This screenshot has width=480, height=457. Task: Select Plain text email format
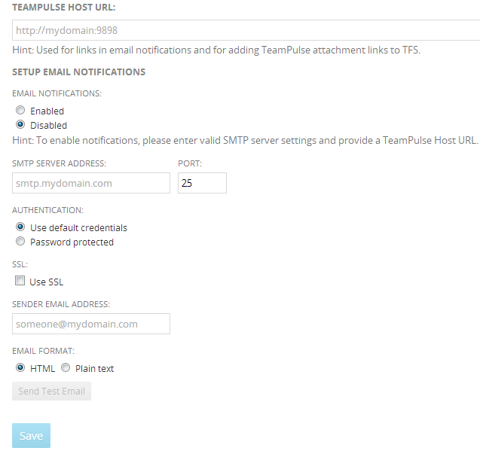point(66,367)
